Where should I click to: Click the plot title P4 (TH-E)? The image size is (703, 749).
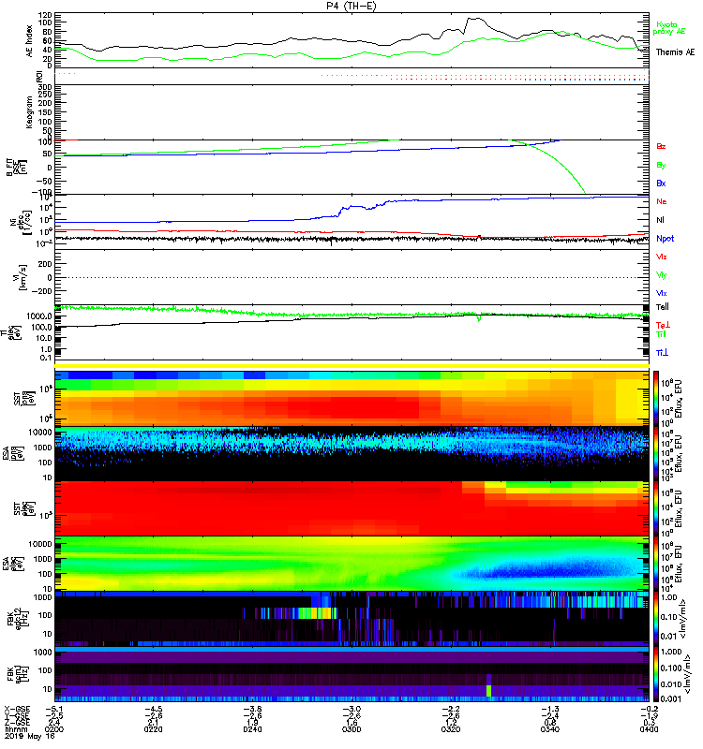tap(351, 6)
